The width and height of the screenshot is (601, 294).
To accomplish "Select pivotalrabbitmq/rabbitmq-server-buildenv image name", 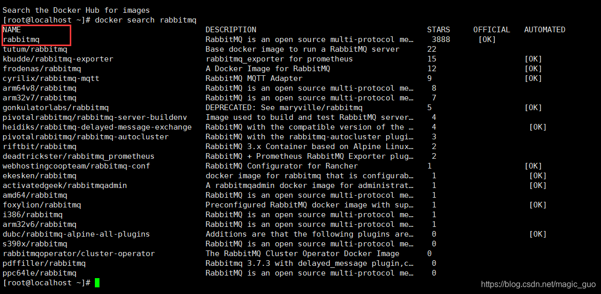I will coord(95,117).
